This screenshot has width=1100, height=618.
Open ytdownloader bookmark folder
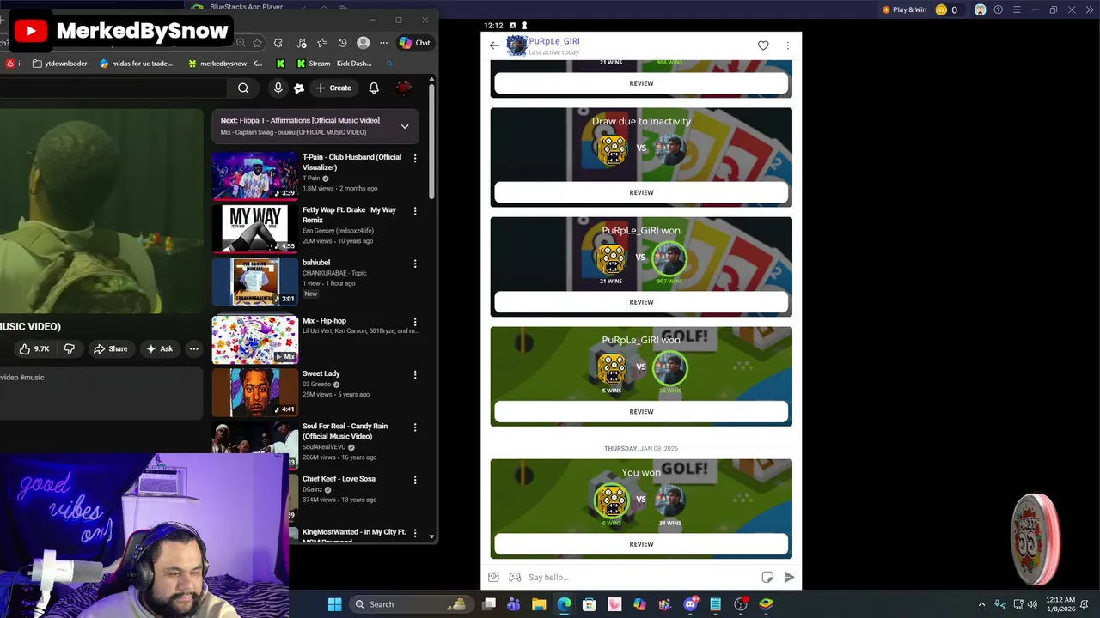pyautogui.click(x=59, y=64)
